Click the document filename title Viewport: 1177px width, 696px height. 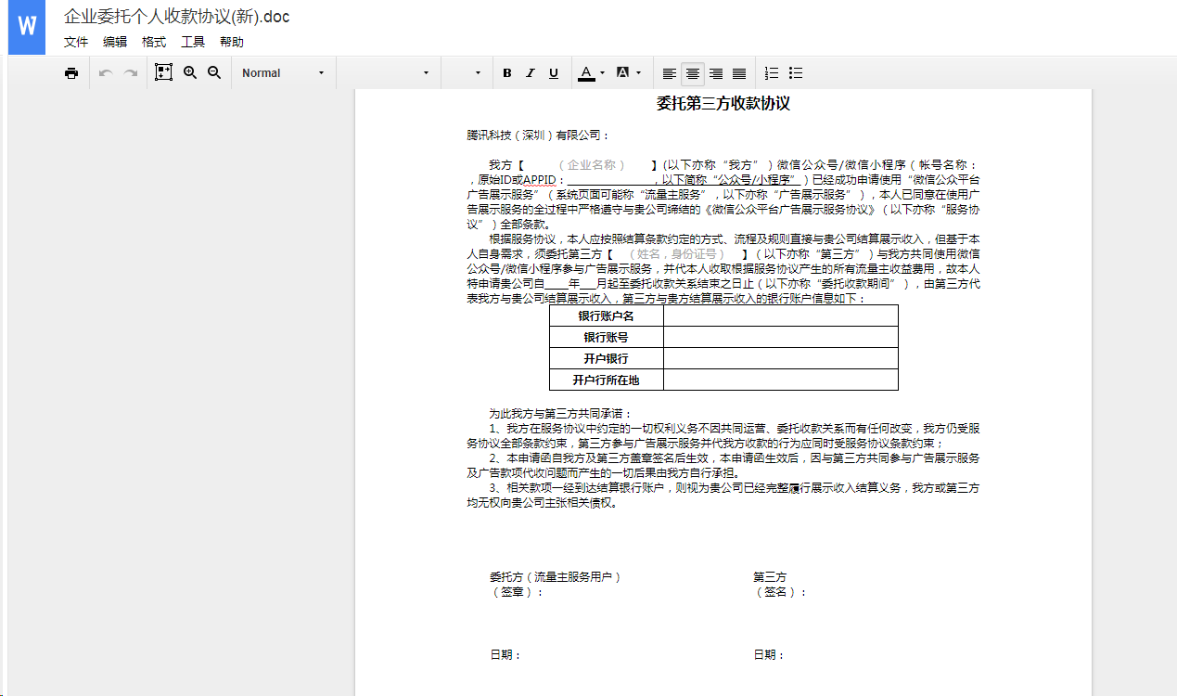[x=177, y=17]
